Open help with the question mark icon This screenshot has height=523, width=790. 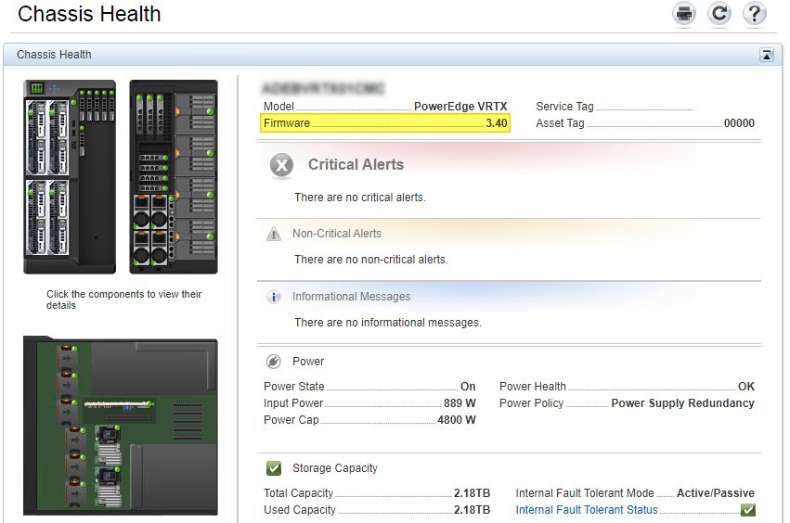pyautogui.click(x=754, y=14)
